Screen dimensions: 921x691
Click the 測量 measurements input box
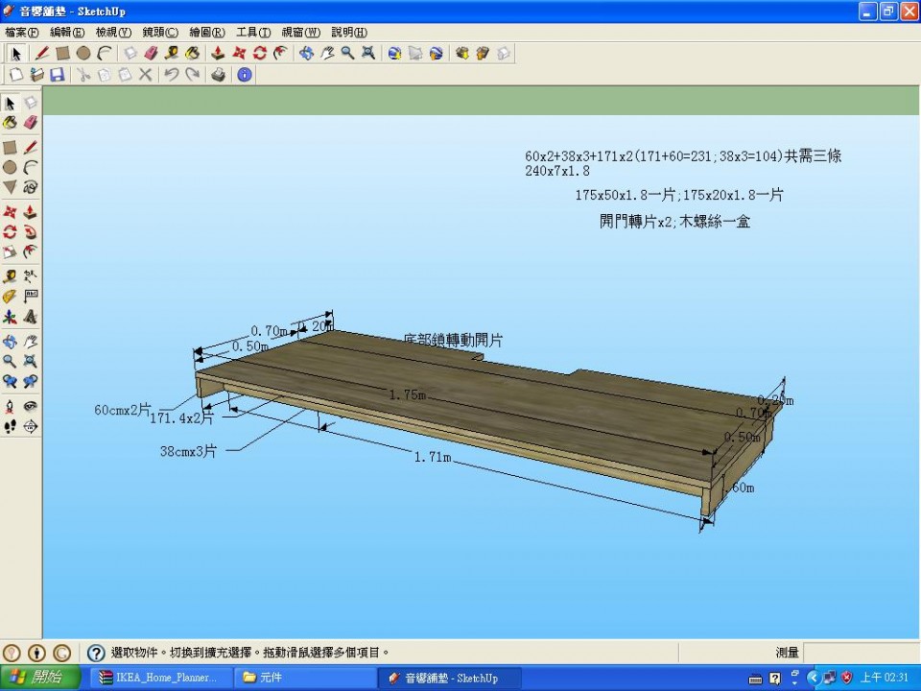click(x=860, y=653)
